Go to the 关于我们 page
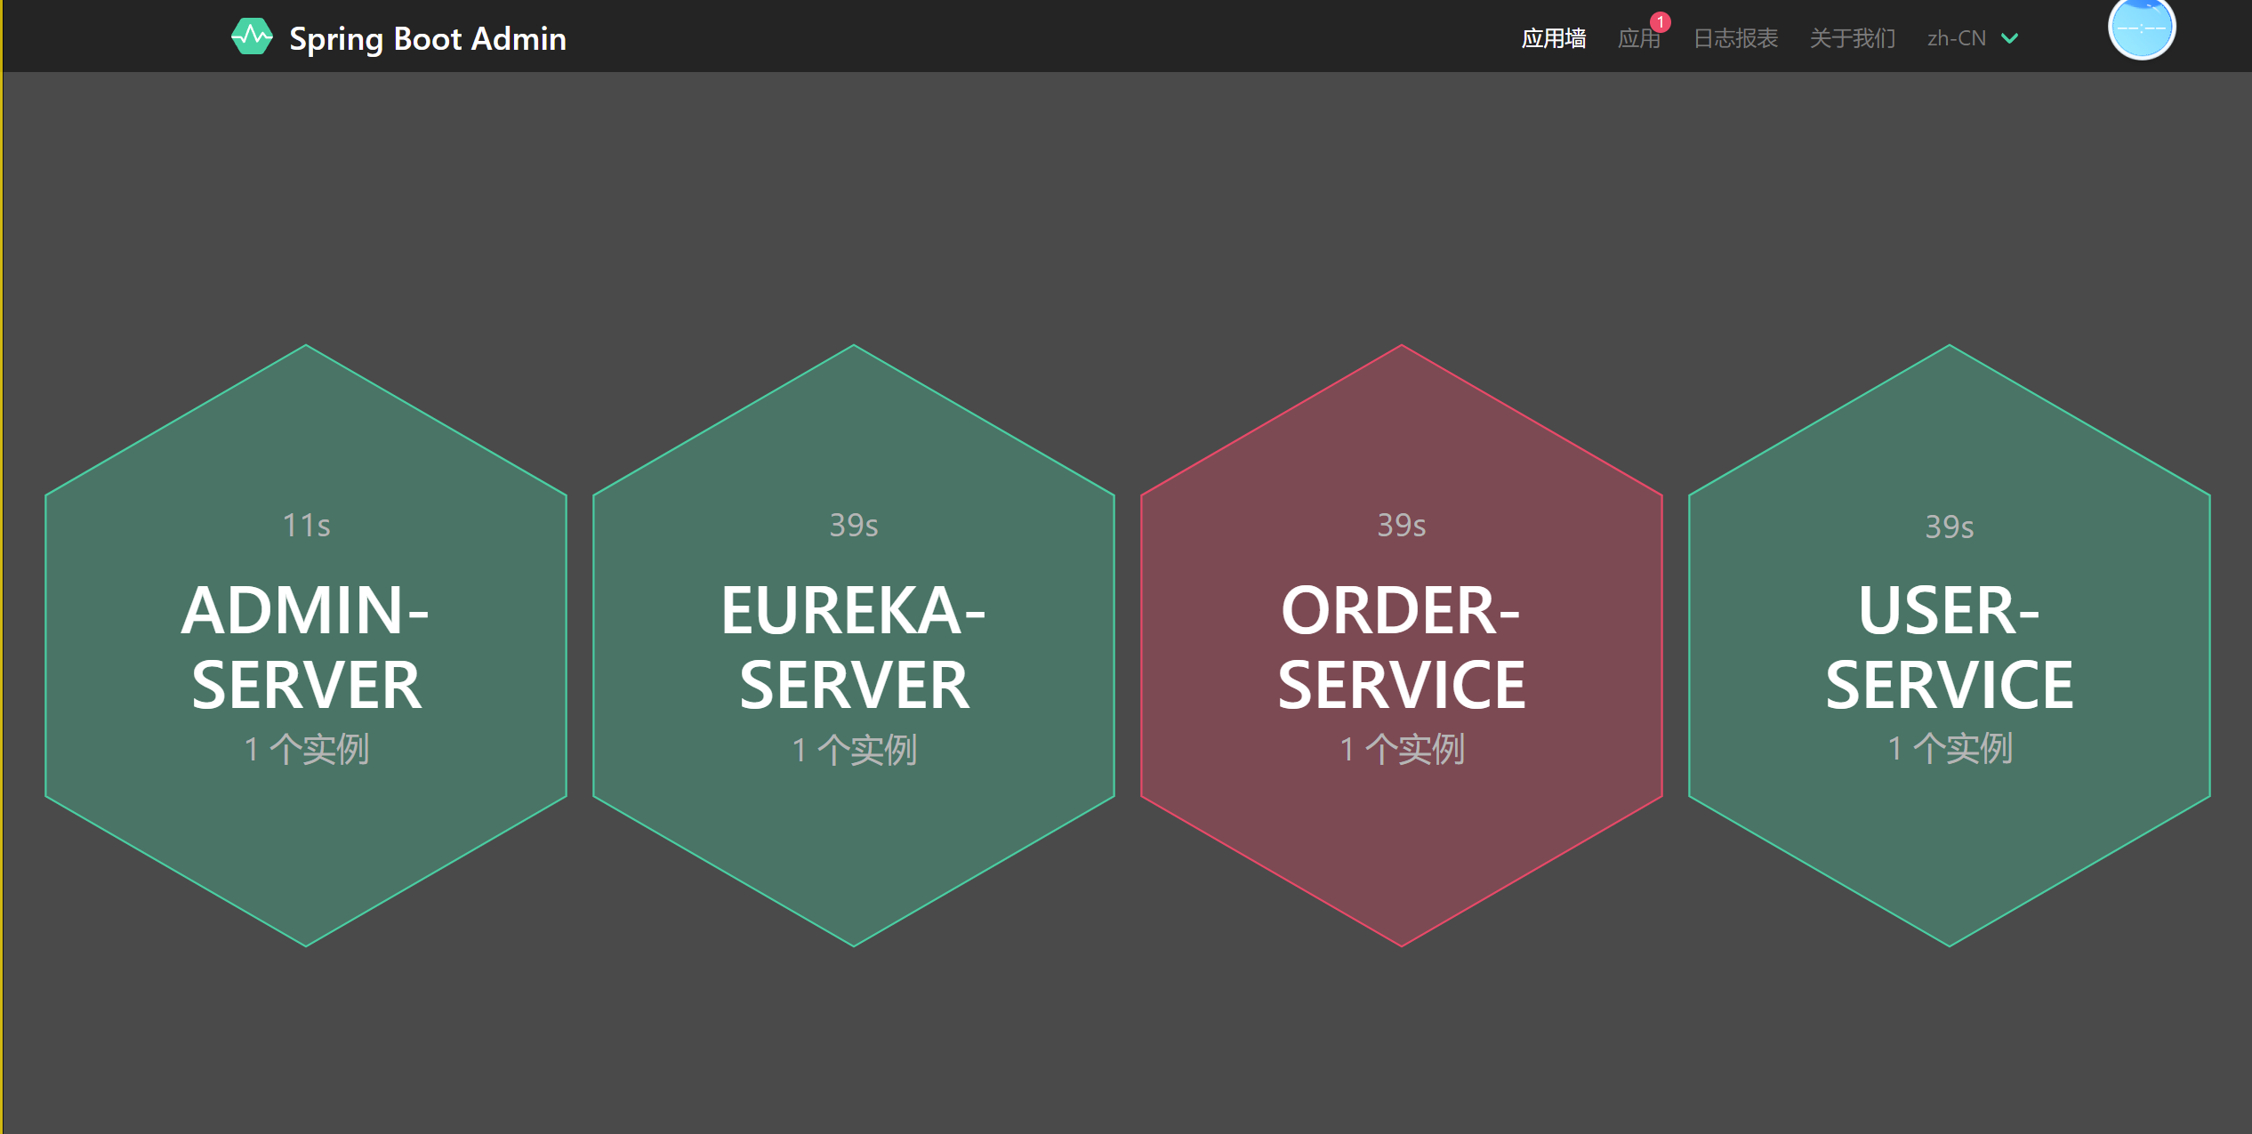2252x1134 pixels. [1852, 38]
